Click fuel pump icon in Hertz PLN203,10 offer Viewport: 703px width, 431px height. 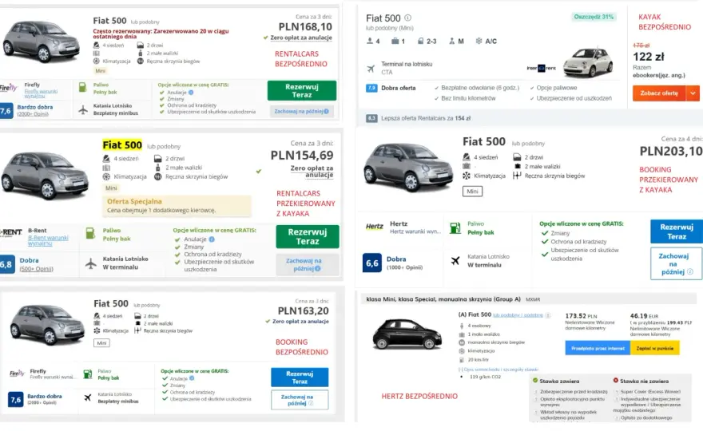455,228
